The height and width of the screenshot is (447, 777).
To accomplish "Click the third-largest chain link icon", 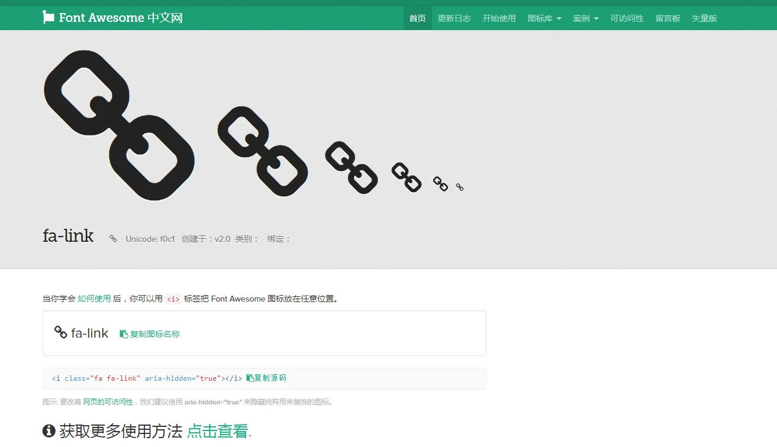I will 352,167.
